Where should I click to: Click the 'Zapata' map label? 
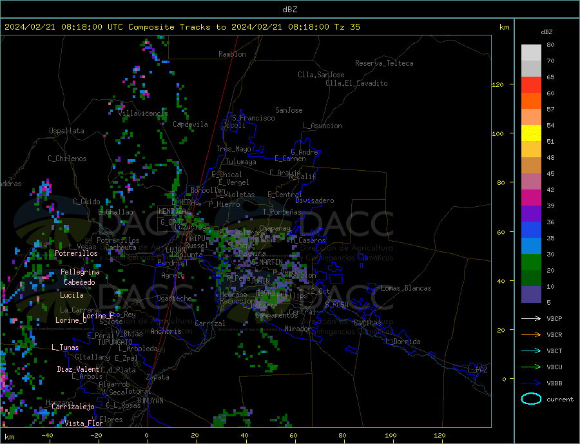(x=158, y=377)
